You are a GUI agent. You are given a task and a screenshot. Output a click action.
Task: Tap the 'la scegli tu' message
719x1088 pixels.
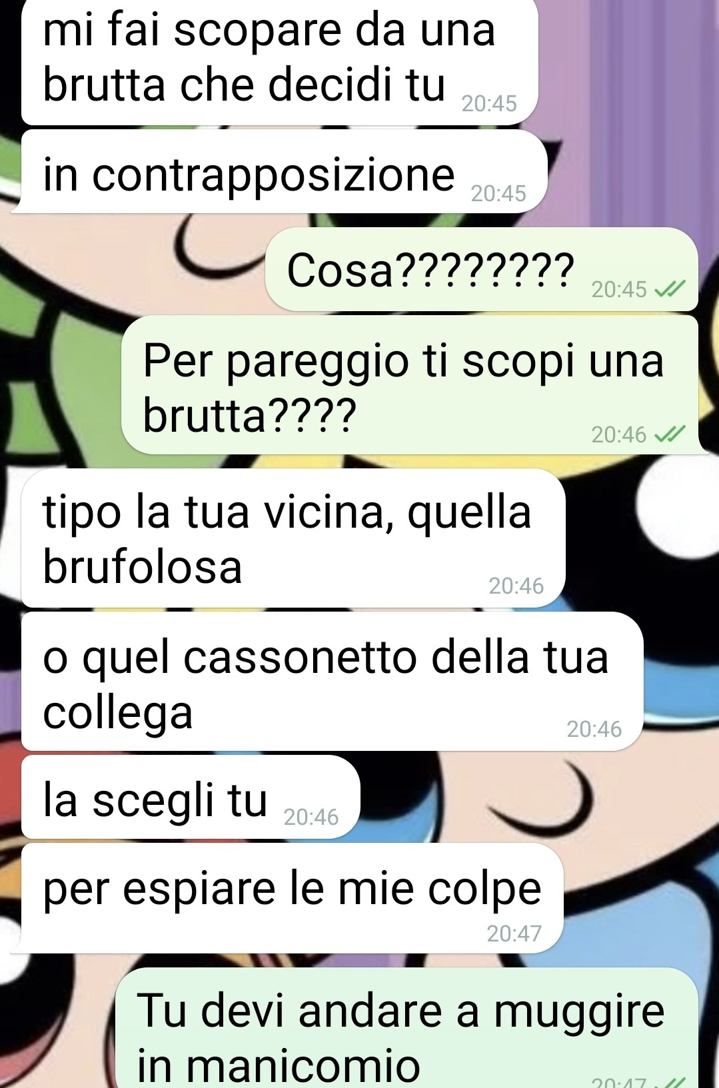tap(191, 797)
